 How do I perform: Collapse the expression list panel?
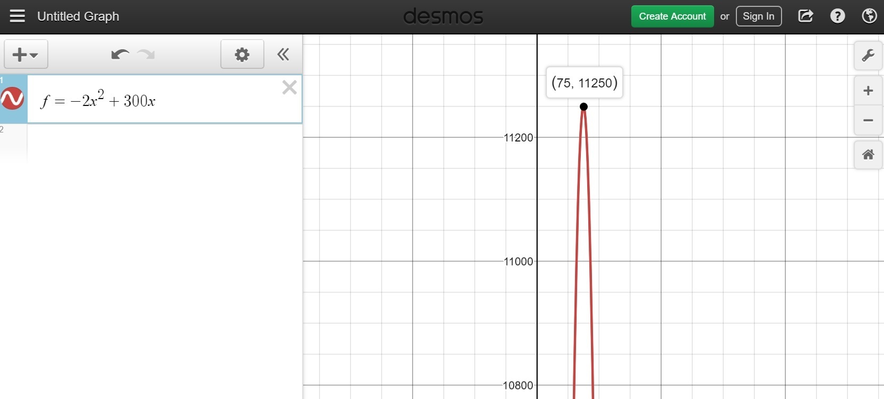283,54
